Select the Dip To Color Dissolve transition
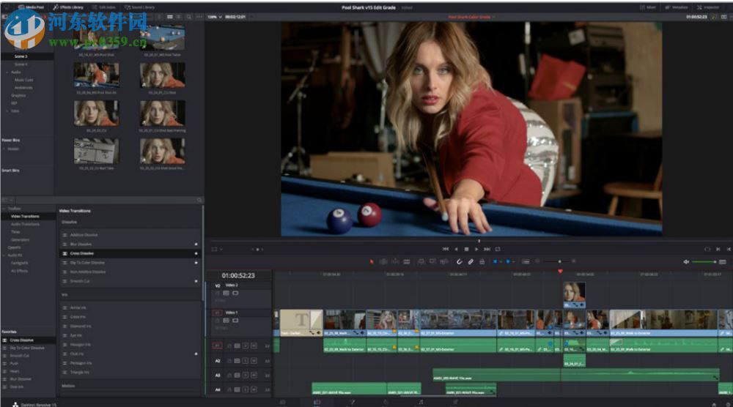The height and width of the screenshot is (407, 733). pos(130,263)
